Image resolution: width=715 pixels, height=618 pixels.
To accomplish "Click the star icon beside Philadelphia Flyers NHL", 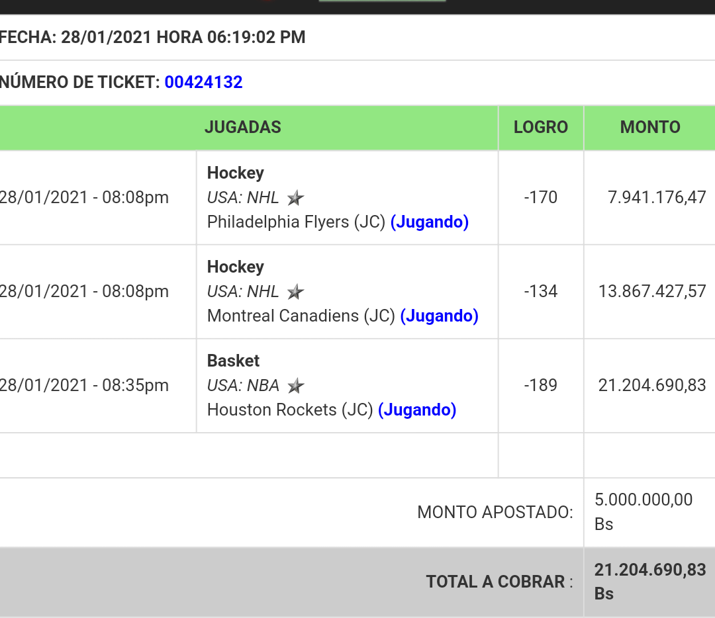I will point(295,198).
